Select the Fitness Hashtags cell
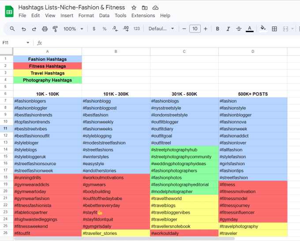 click(48, 66)
